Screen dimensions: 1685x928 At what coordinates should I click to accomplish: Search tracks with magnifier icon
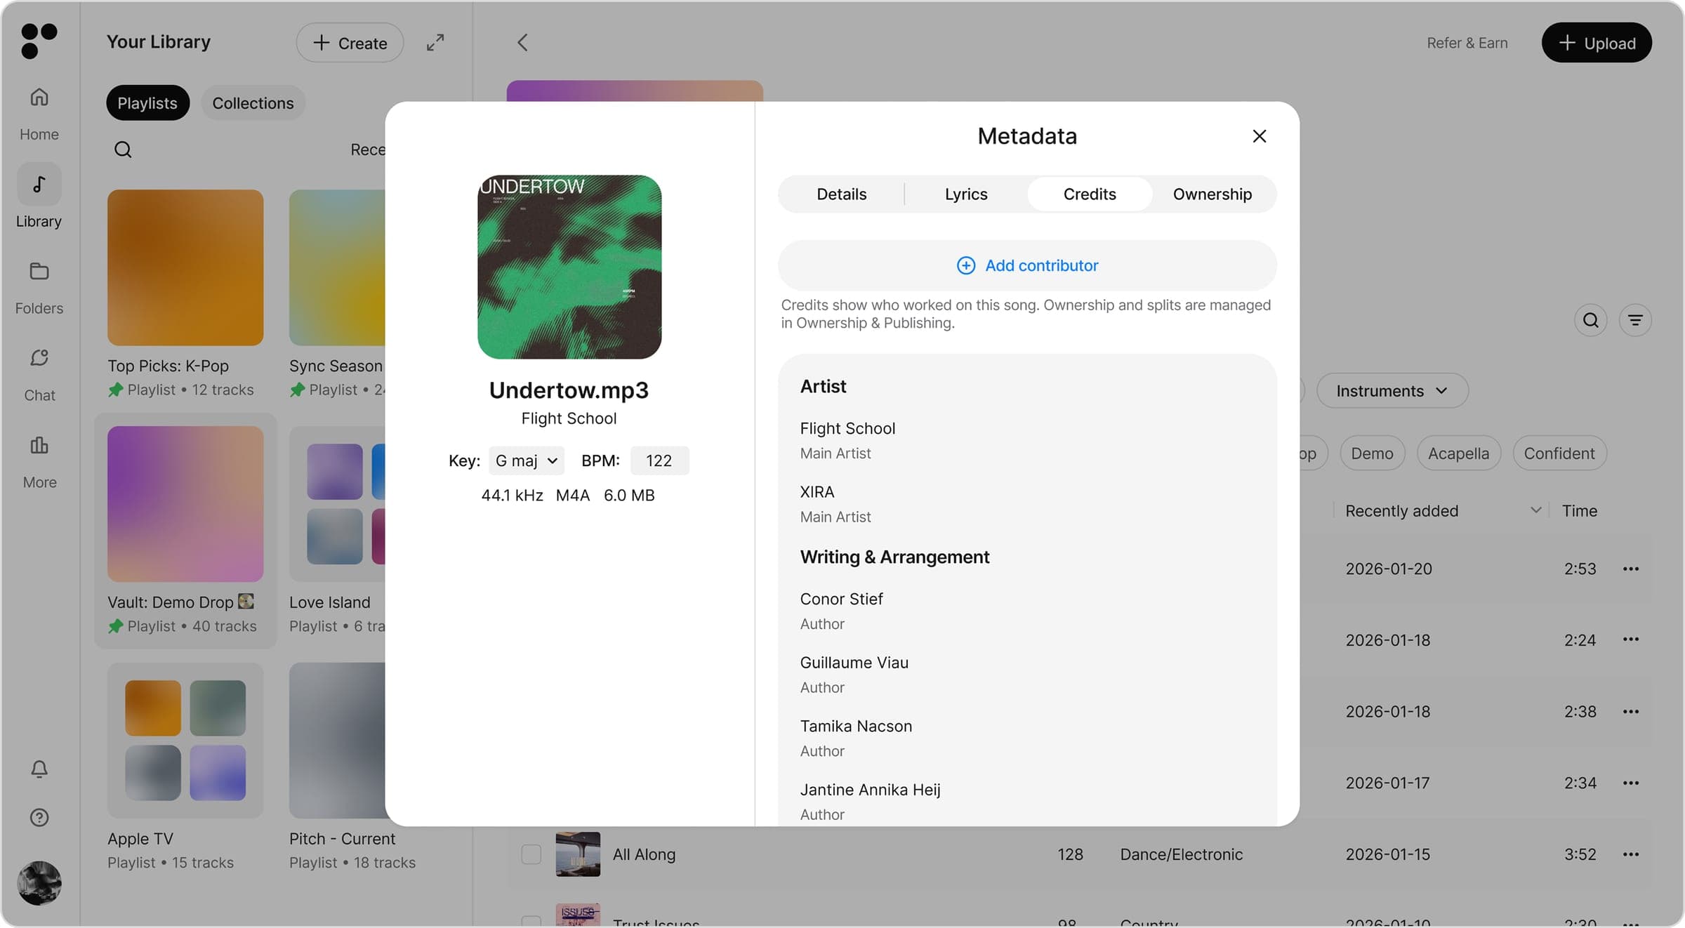coord(1591,320)
